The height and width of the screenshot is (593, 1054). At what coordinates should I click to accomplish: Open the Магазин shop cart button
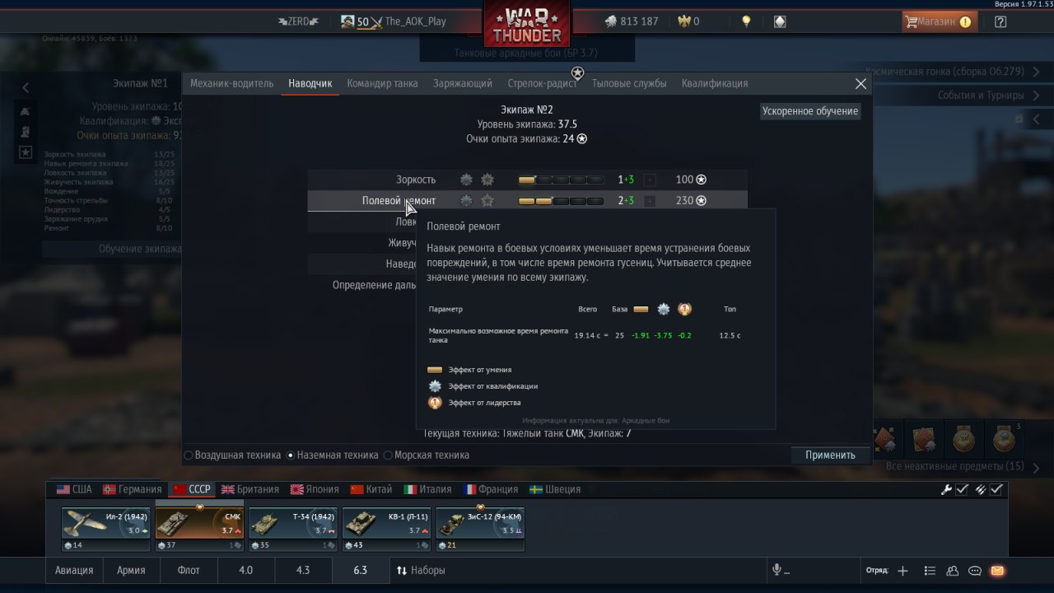(x=940, y=21)
